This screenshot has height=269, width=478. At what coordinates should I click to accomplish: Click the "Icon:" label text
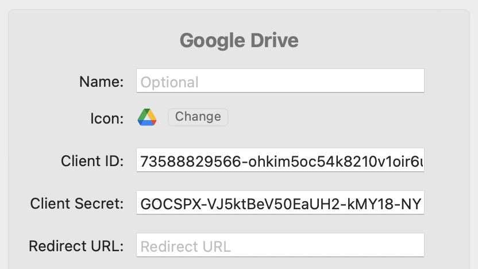(106, 118)
